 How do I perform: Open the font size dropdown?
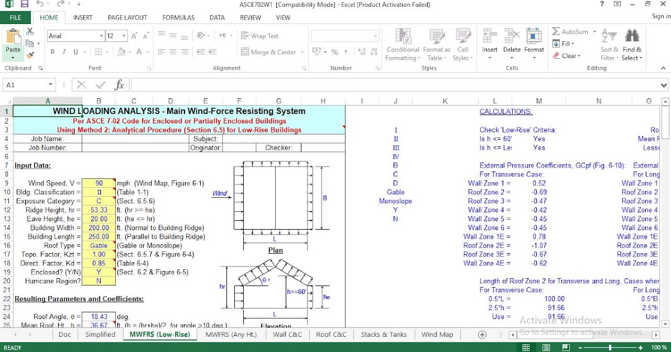(123, 35)
